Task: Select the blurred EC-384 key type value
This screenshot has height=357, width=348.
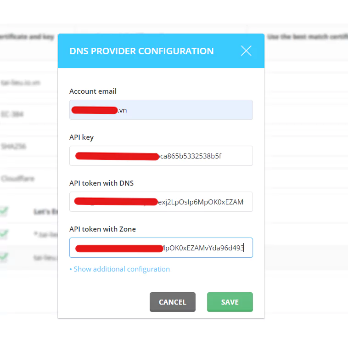Action: coord(12,114)
